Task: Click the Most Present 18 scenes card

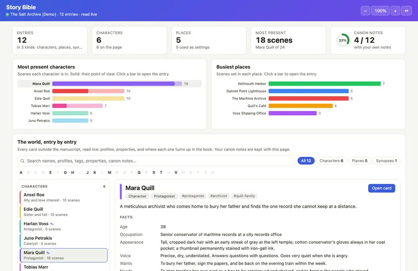Action: (x=288, y=40)
